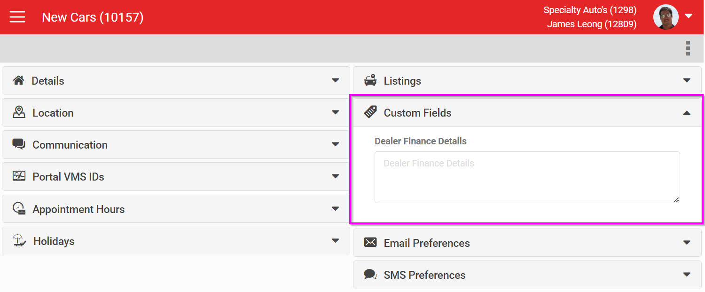The width and height of the screenshot is (705, 292).
Task: Click the Portal VMS IDs monitor icon
Action: click(19, 176)
